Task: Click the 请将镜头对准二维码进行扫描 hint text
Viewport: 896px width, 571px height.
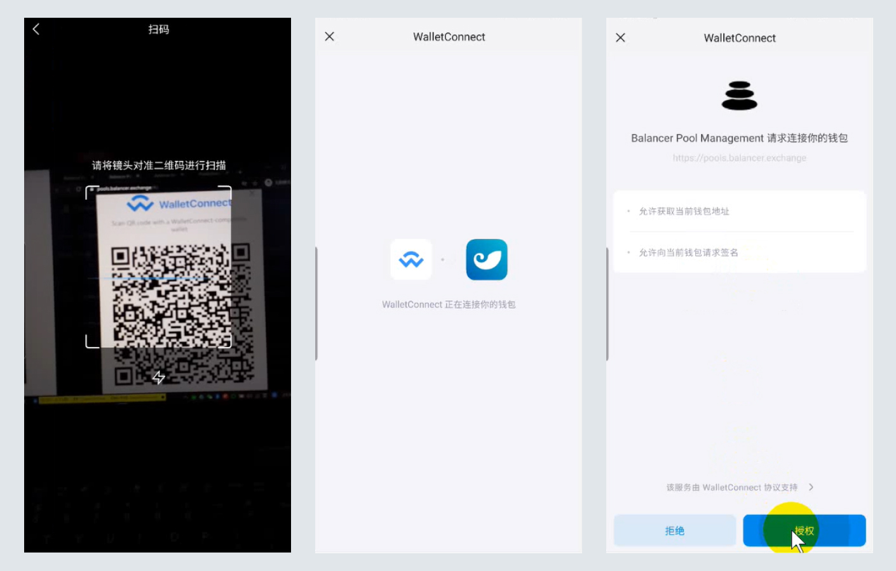Action: pyautogui.click(x=159, y=166)
